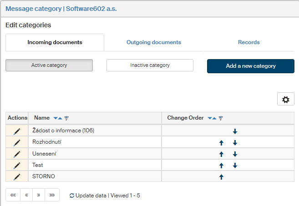The image size is (299, 206).
Task: Edit the Žádost o informace (106) category
Action: [17, 131]
